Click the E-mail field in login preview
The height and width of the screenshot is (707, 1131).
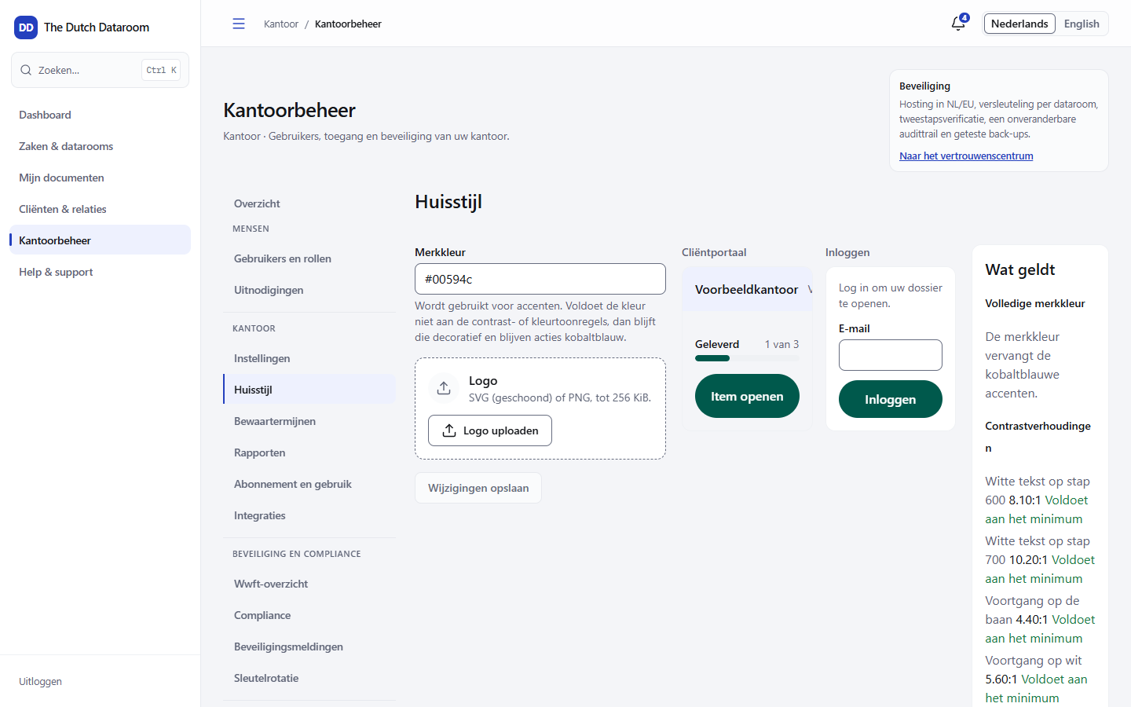[x=891, y=355]
